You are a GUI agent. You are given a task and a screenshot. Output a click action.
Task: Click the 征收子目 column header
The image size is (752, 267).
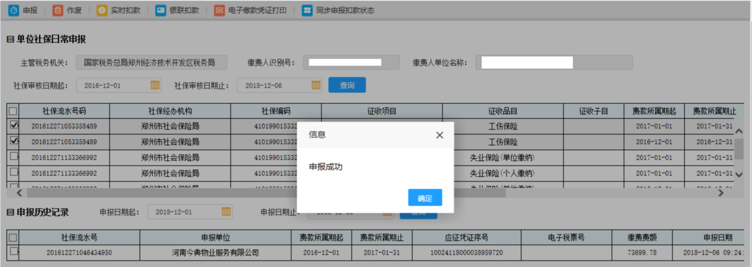coord(593,111)
